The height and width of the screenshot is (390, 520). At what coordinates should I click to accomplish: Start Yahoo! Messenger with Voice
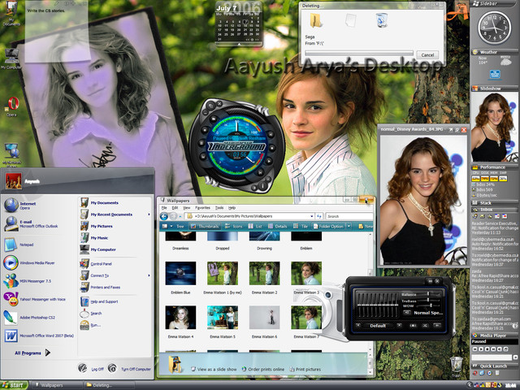(x=34, y=299)
